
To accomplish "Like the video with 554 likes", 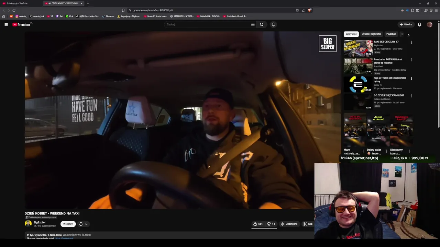I will point(258,224).
